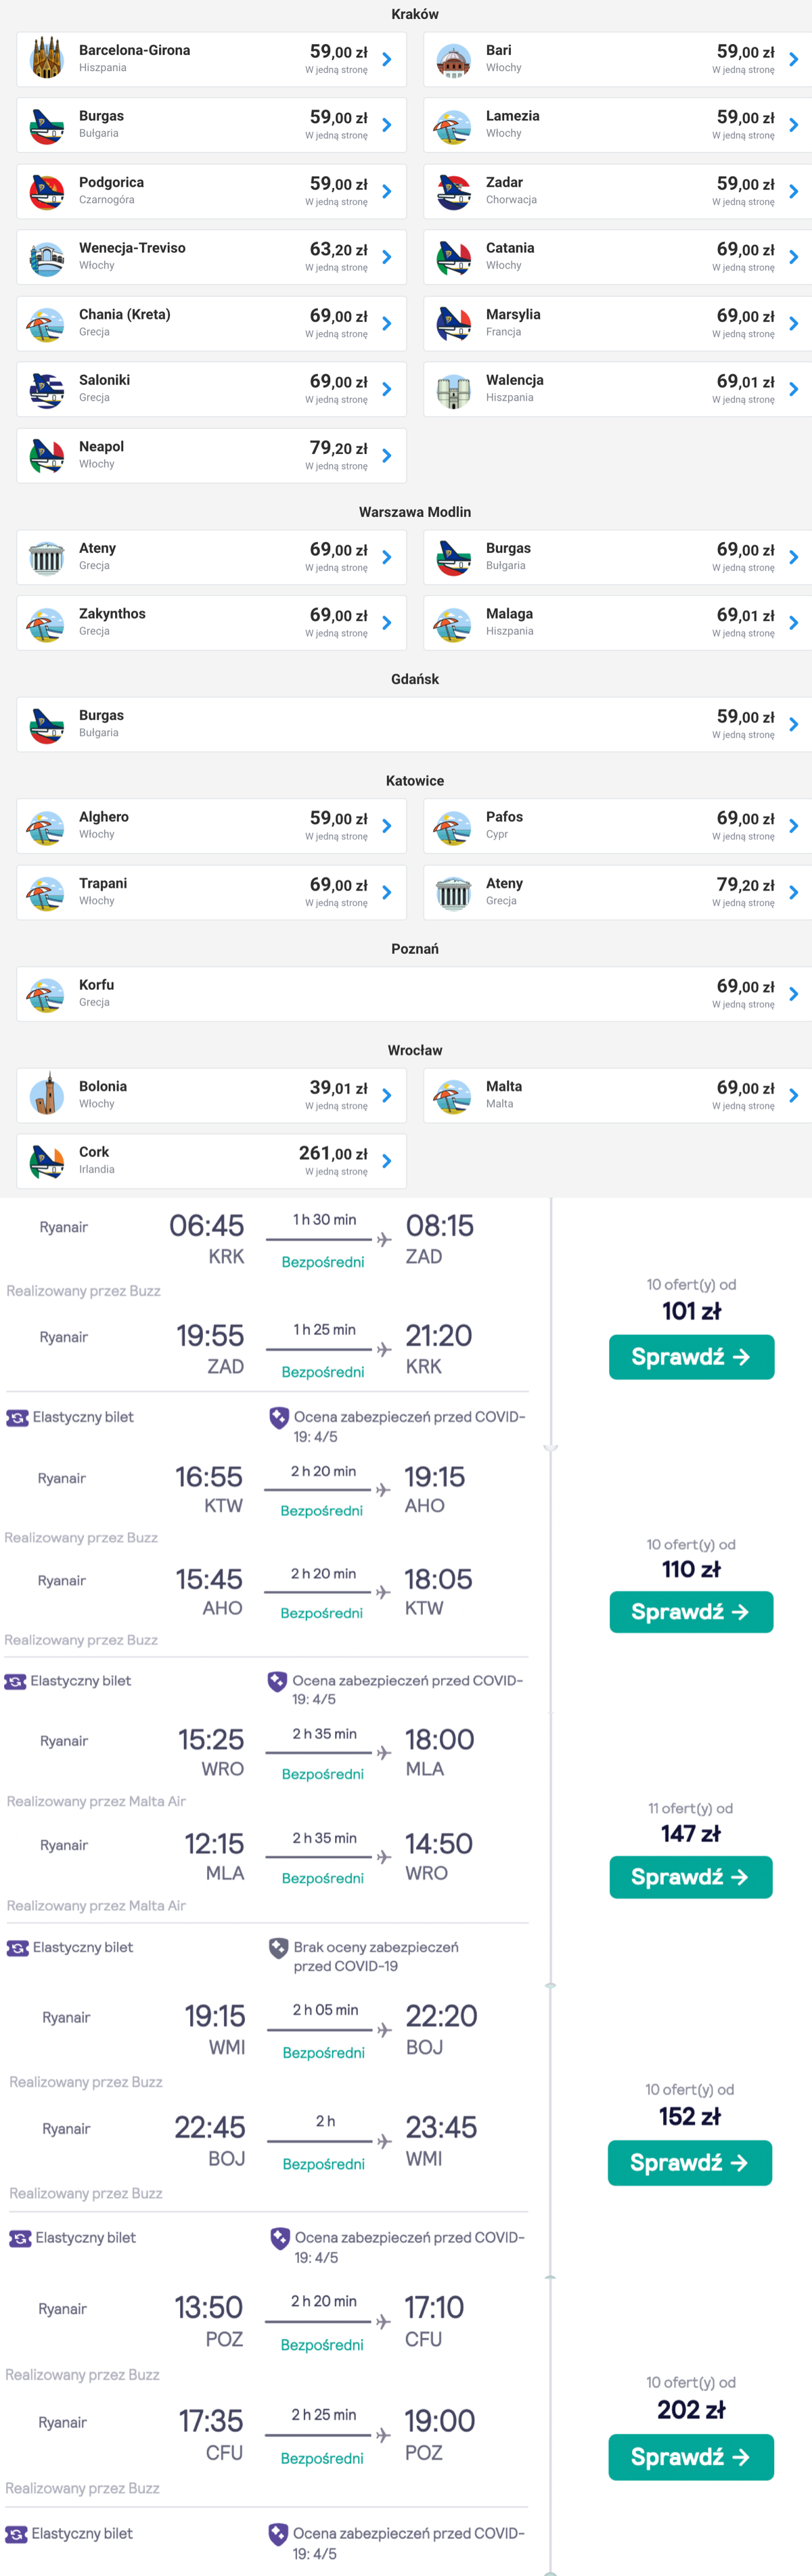812x2576 pixels.
Task: Expand the Gdańsk Burgas offer arrow
Action: coord(793,725)
